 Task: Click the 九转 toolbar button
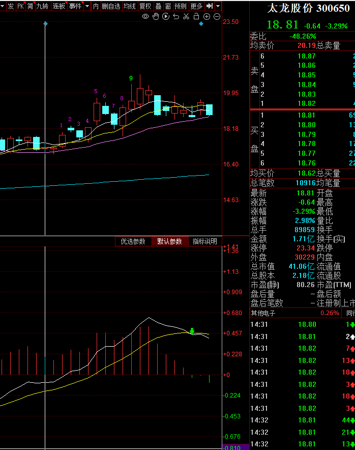42,6
